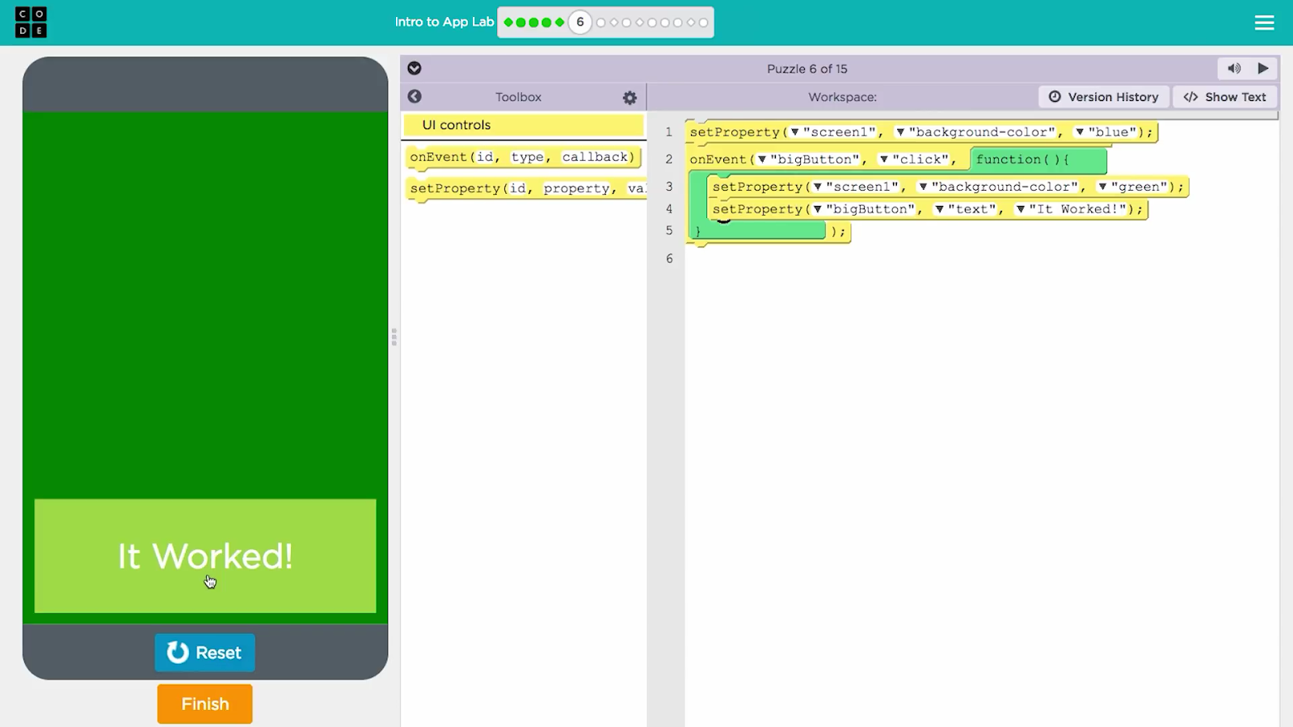Open the "bigButton" id dropdown on line 2
Image resolution: width=1293 pixels, height=727 pixels.
[762, 160]
